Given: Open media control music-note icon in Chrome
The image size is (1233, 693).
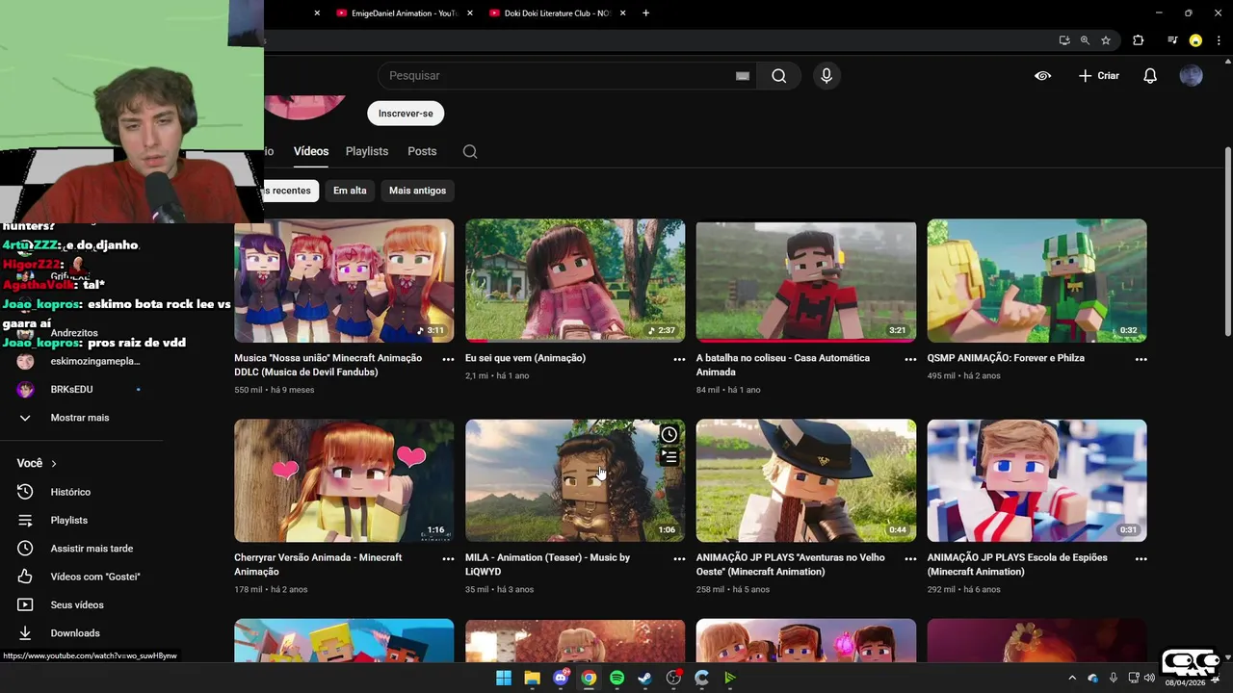Looking at the screenshot, I should [x=1172, y=40].
